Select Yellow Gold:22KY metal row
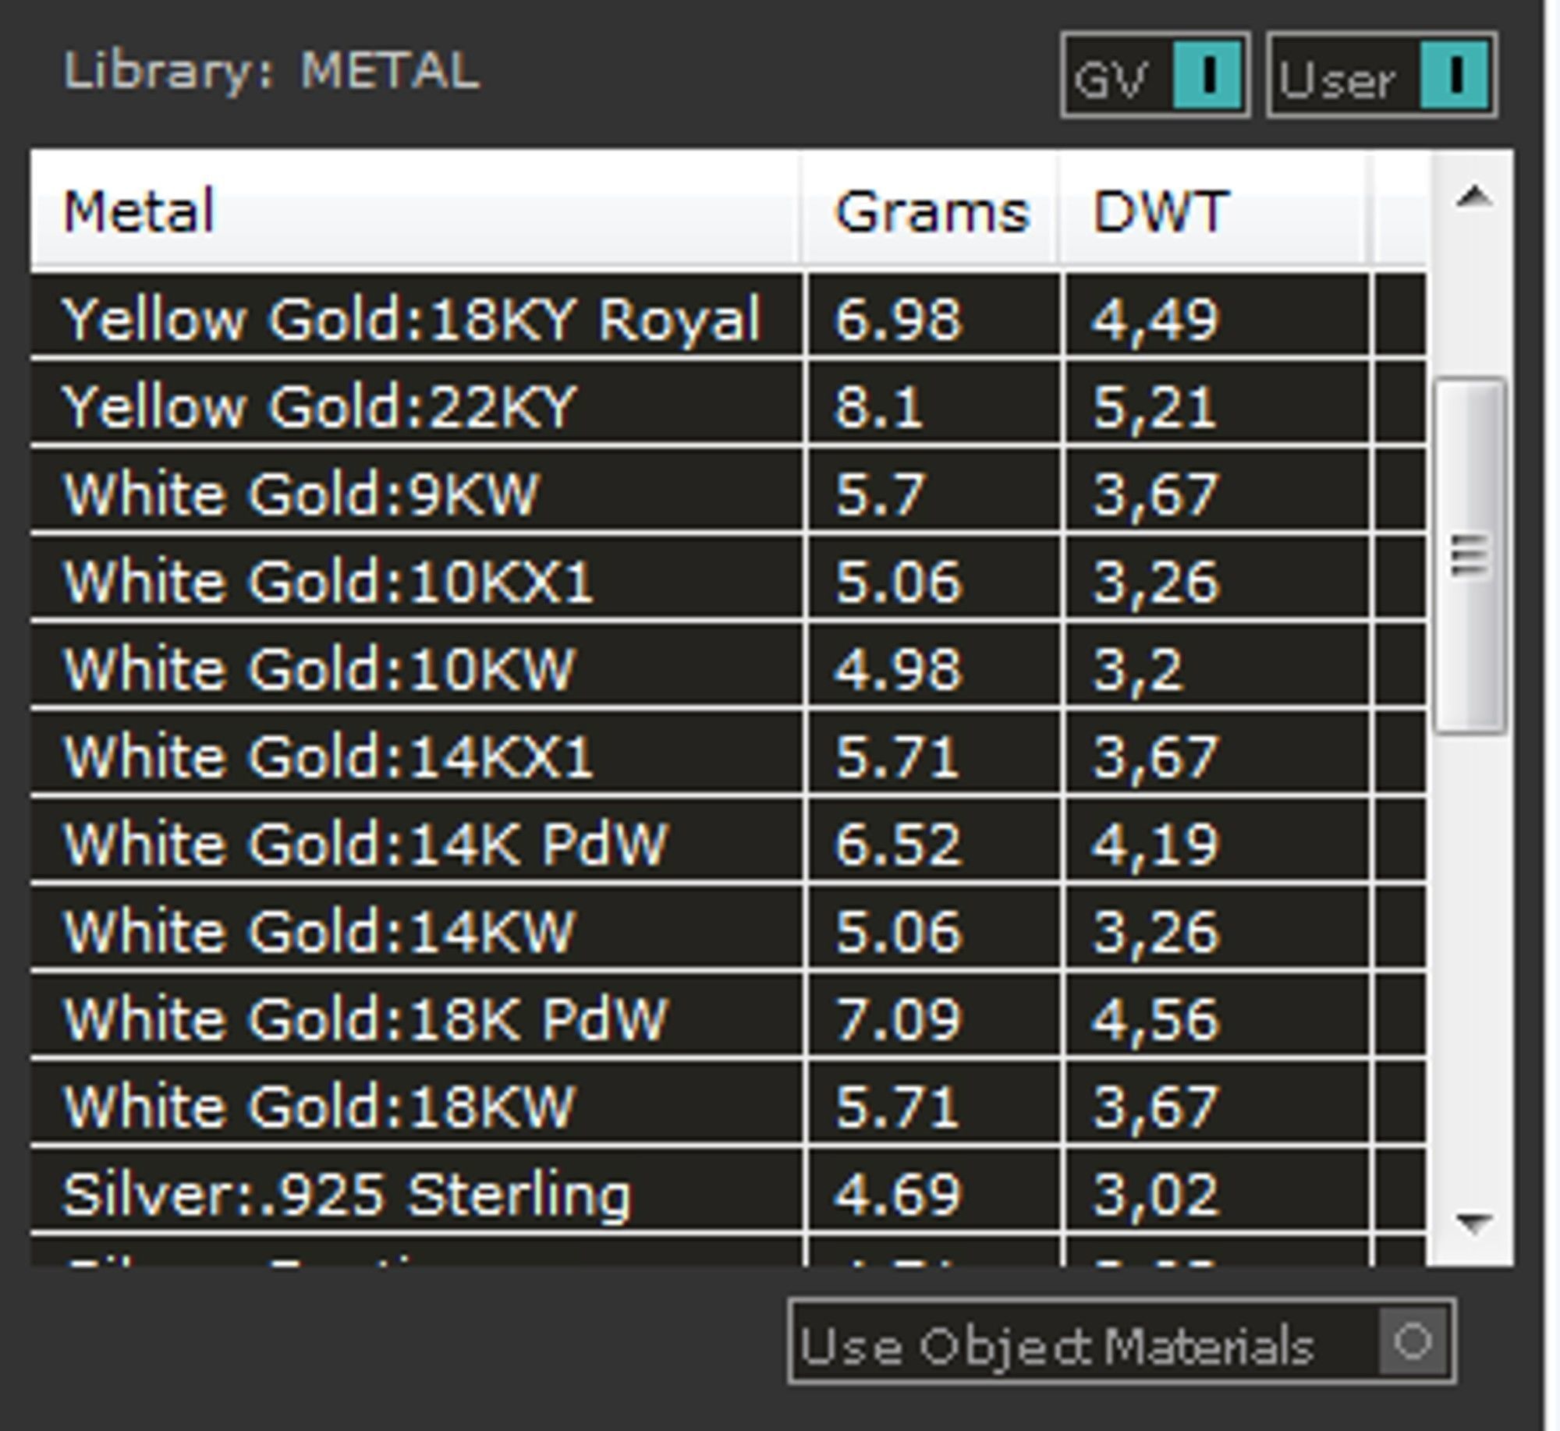1560x1431 pixels. click(320, 406)
